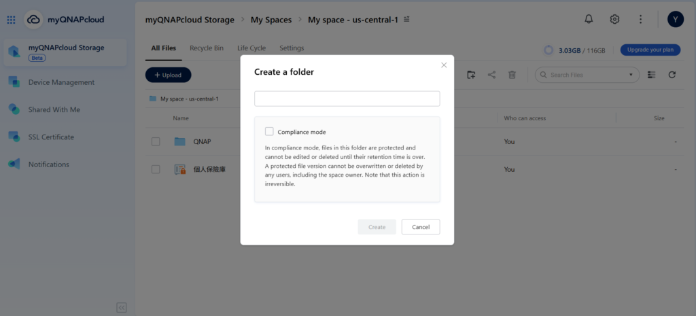Click the folder name input field

[x=347, y=99]
